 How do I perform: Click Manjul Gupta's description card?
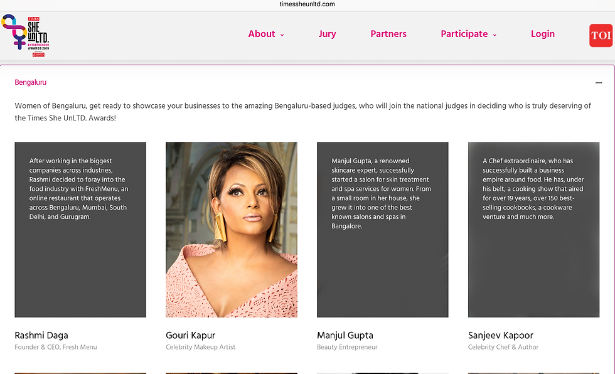click(382, 230)
